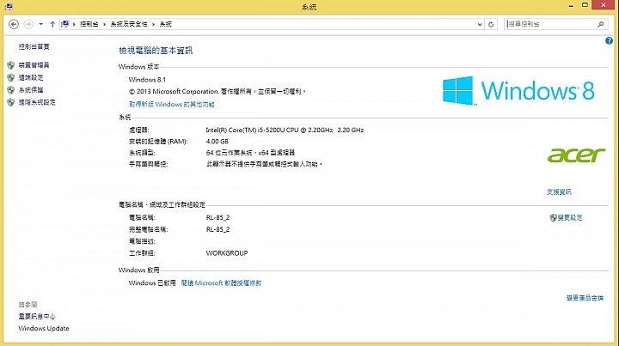Click shield icon beside 系統保護
619x346 pixels.
point(11,90)
